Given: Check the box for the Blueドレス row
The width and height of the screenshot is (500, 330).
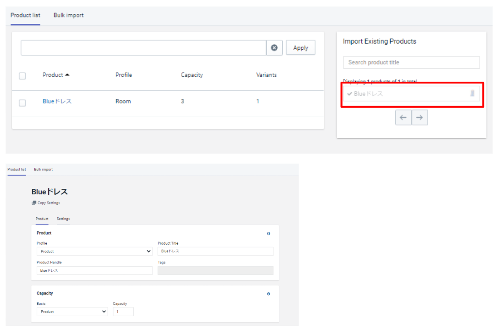Looking at the screenshot, I should click(23, 103).
